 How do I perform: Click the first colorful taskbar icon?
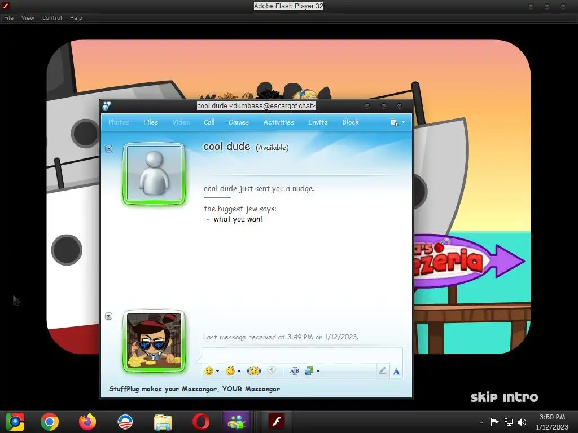point(15,422)
